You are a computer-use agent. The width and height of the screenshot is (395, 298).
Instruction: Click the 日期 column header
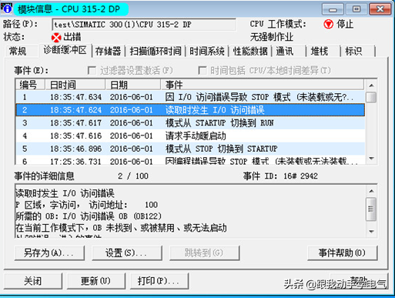(132, 85)
